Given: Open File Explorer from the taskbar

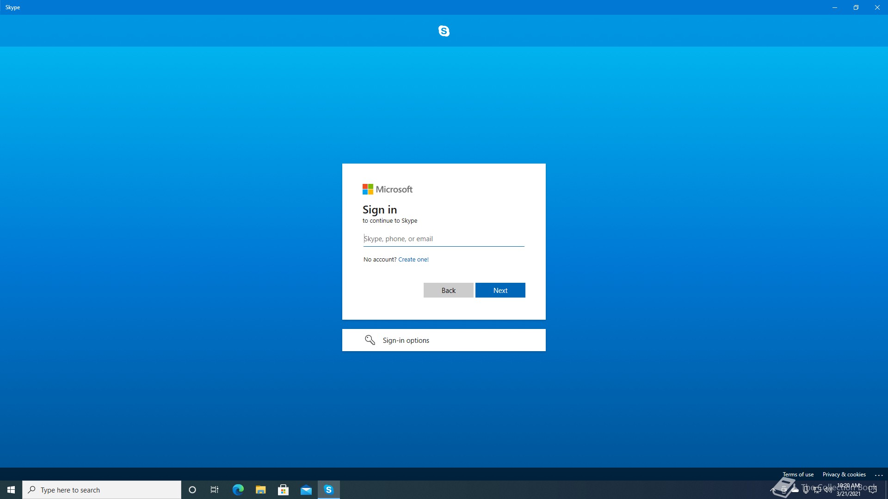Looking at the screenshot, I should pos(260,490).
